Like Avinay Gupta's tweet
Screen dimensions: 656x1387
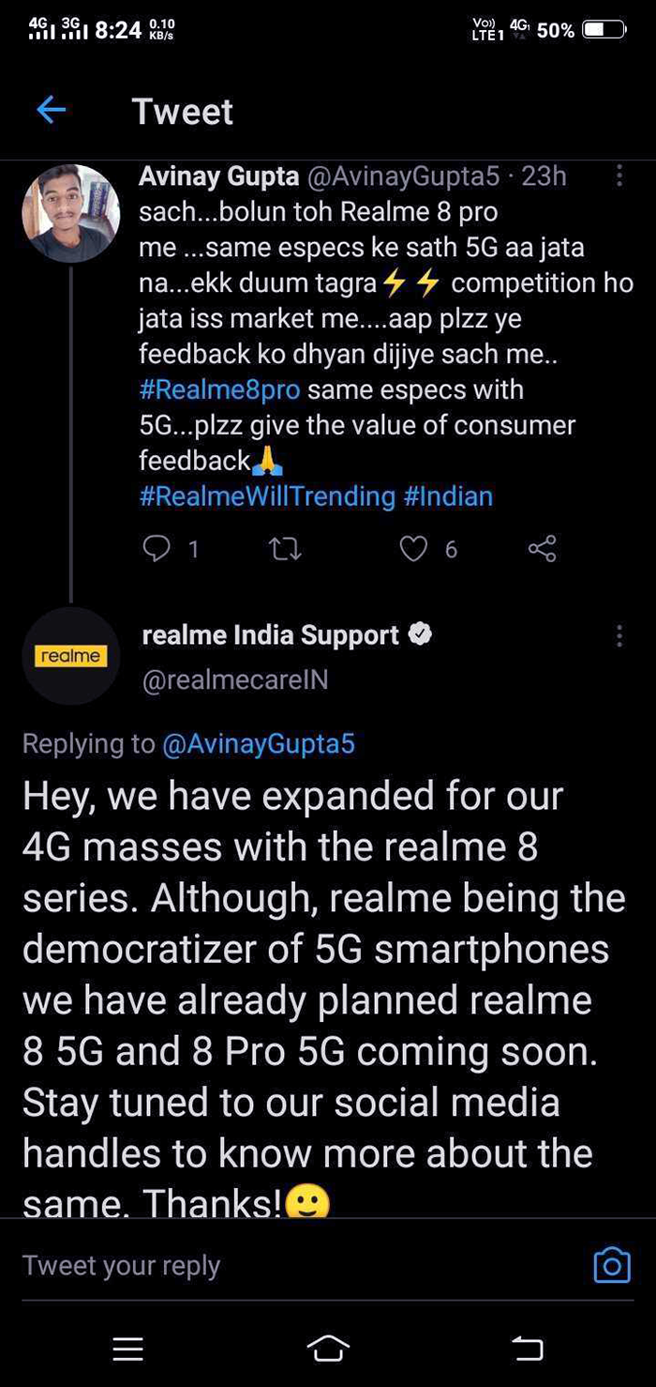pyautogui.click(x=413, y=548)
